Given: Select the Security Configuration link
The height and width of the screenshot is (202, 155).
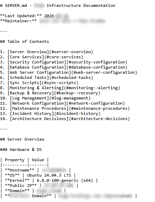Looking at the screenshot, I should point(68,62).
